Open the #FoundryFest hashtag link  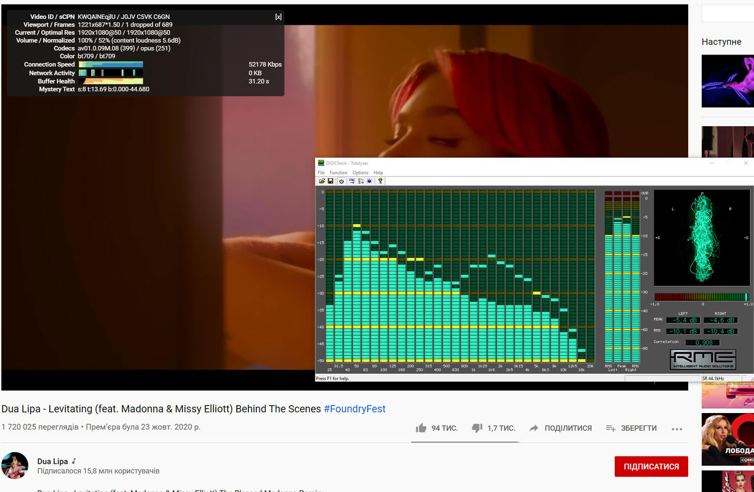tap(354, 409)
